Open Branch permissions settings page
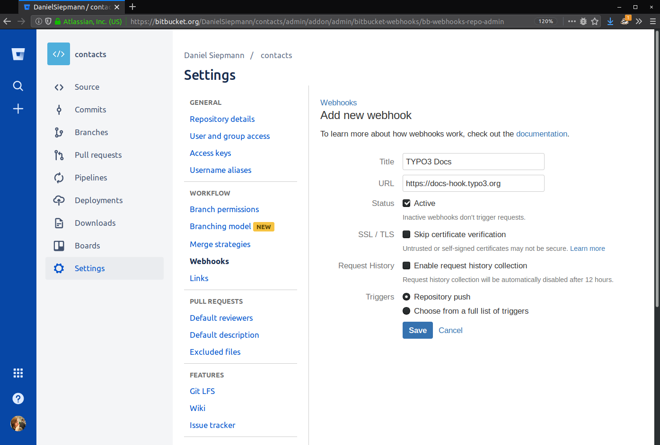Image resolution: width=660 pixels, height=445 pixels. click(224, 209)
